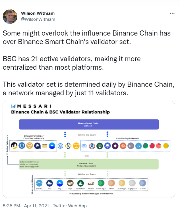This screenshot has width=180, height=211.
Task: Click the Scafell validator icon
Action: click(x=142, y=183)
